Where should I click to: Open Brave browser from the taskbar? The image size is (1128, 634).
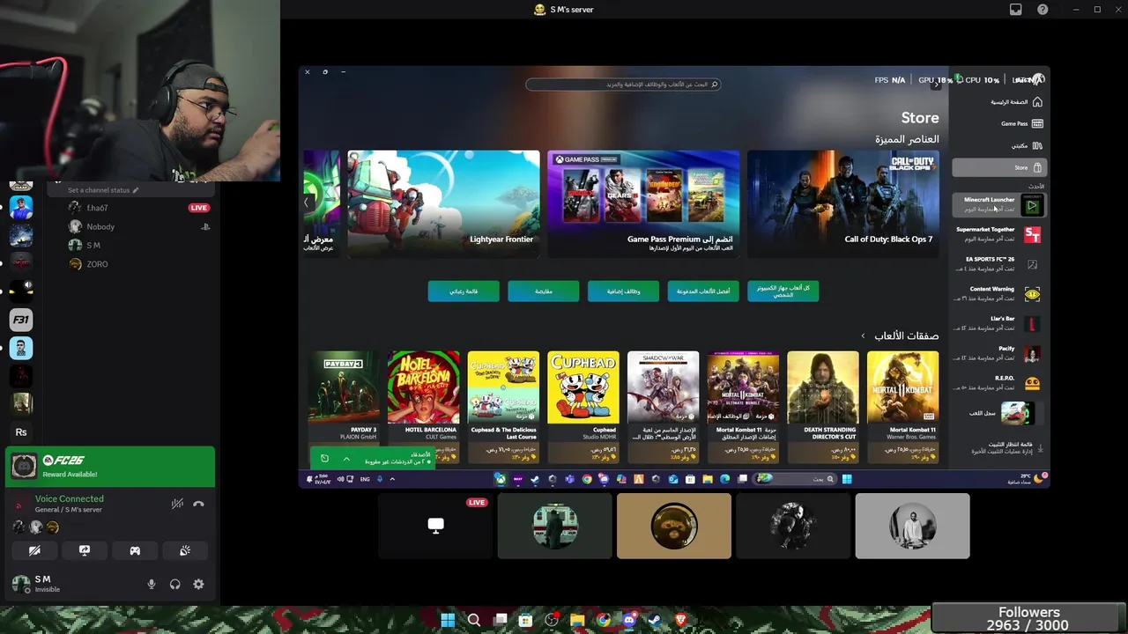(x=680, y=620)
